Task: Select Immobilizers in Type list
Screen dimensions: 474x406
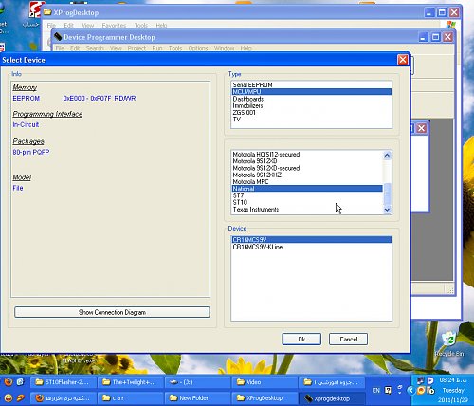Action: (311, 105)
